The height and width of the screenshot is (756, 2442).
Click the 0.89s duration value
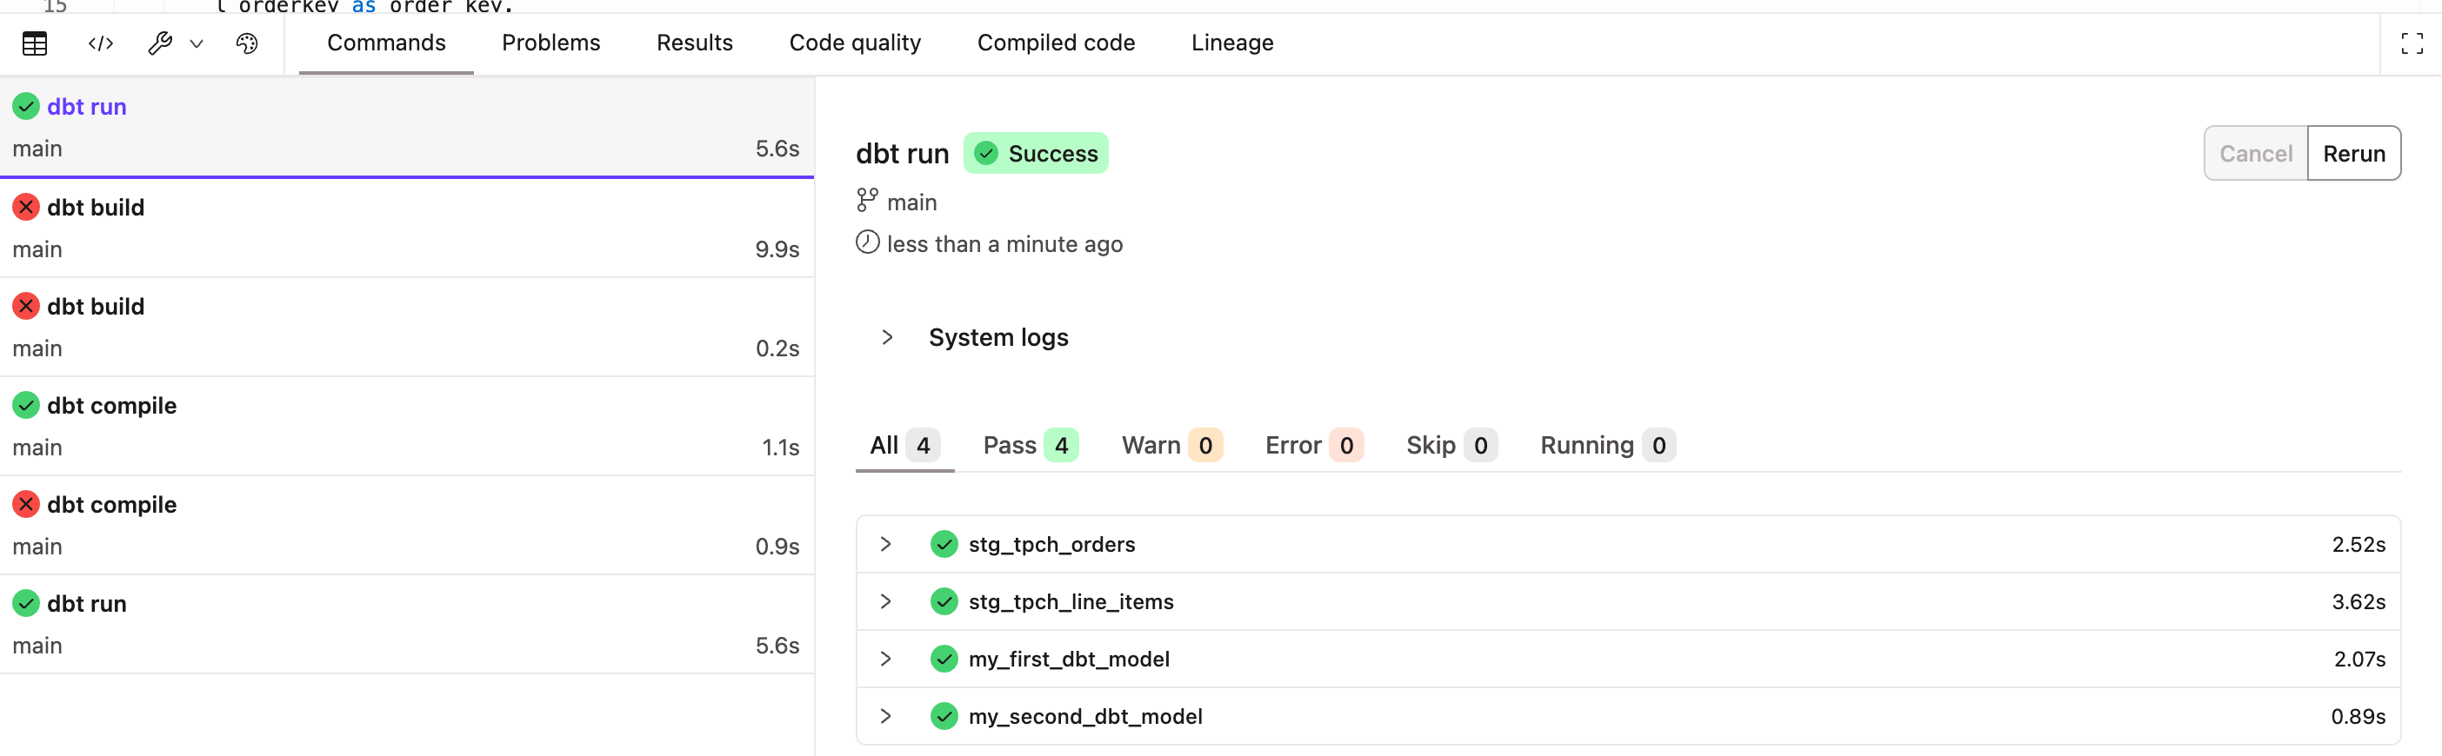coord(2359,716)
